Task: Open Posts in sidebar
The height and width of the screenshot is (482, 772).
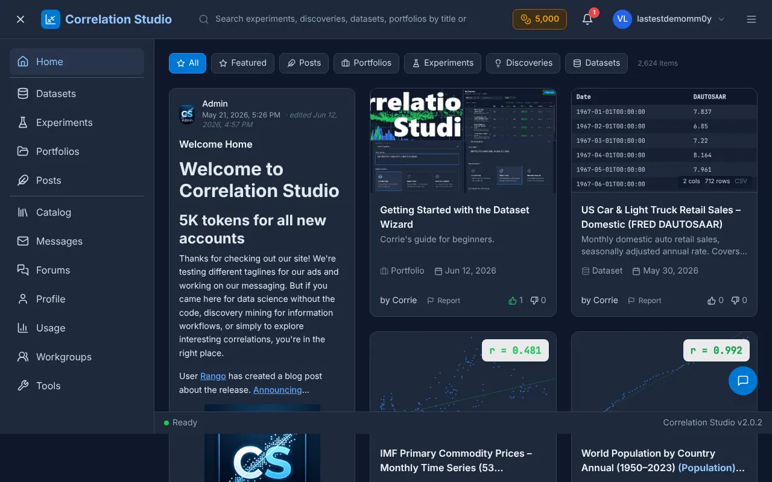Action: point(77,180)
